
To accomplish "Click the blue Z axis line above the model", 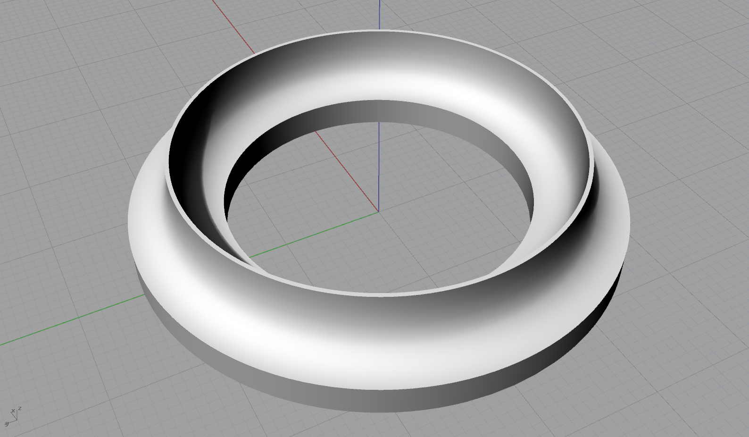I will point(380,14).
